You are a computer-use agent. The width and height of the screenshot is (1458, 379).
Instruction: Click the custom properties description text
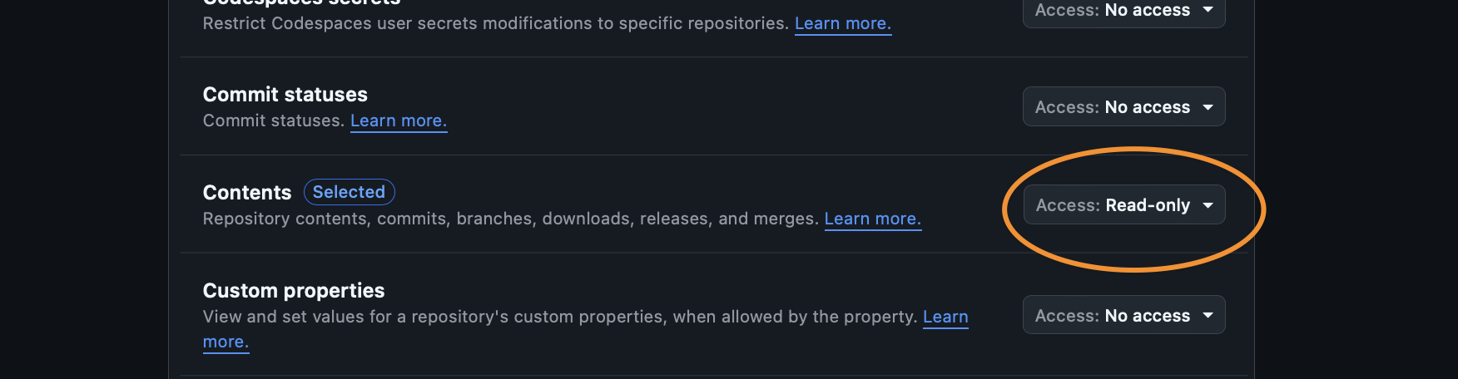tap(559, 317)
